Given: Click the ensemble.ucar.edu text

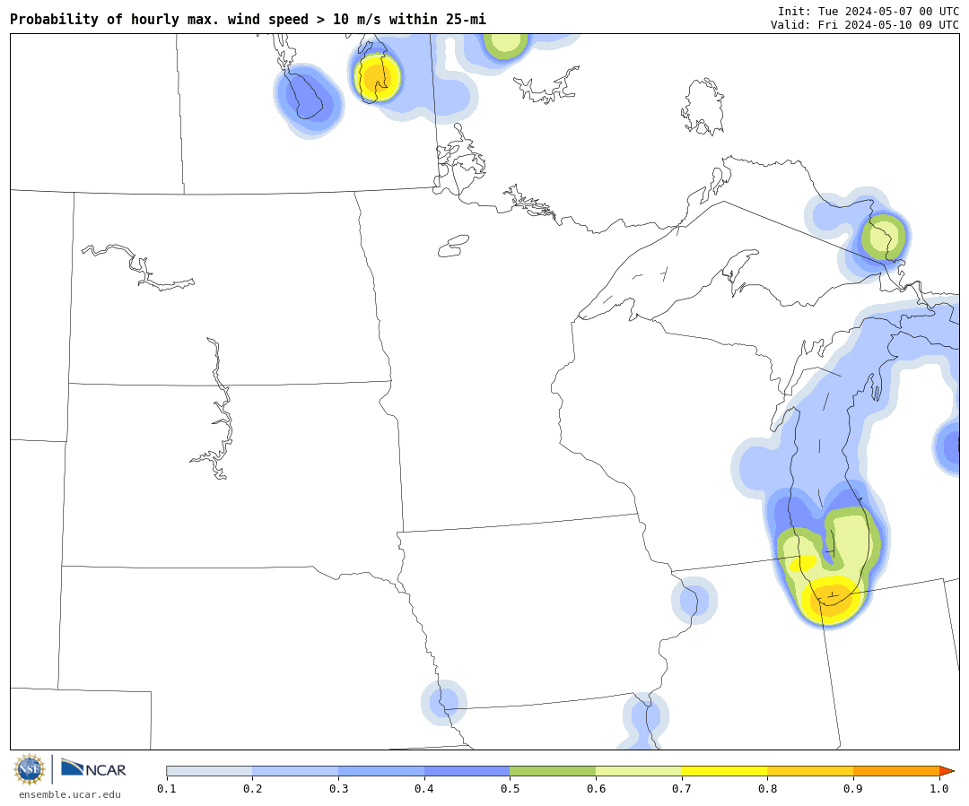Looking at the screenshot, I should (x=69, y=795).
